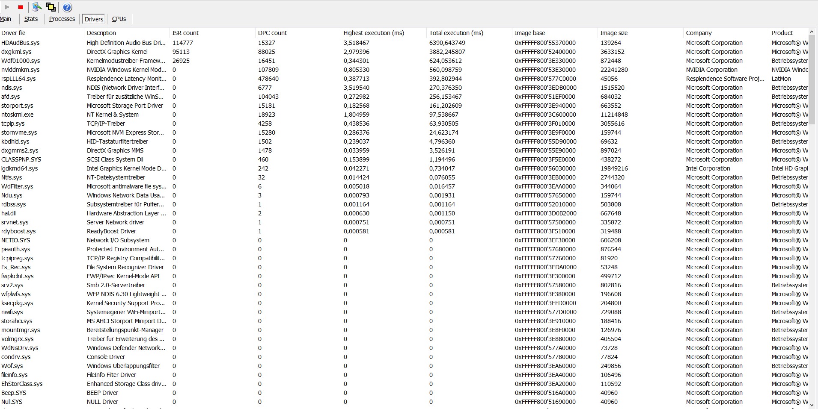Sort by Highest execution (ms) header
This screenshot has height=409, width=818.
[x=384, y=33]
